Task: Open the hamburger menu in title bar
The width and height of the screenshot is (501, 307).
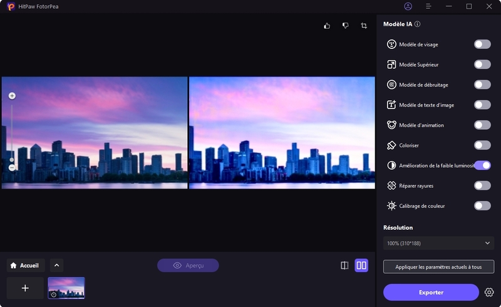Action: tap(428, 6)
